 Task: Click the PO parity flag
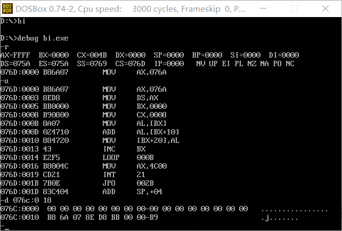tap(277, 63)
